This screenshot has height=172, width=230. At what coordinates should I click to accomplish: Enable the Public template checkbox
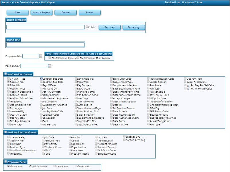point(87,27)
